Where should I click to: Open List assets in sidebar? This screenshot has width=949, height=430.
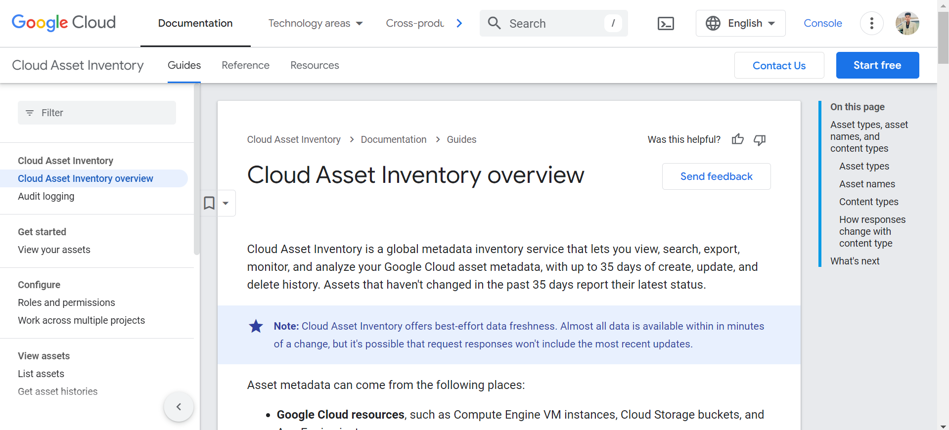tap(41, 374)
